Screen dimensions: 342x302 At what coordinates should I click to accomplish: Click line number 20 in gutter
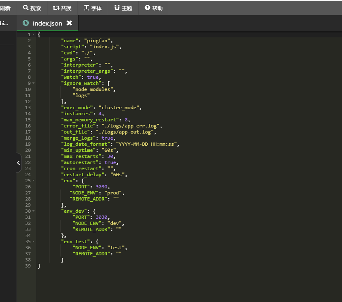click(x=28, y=150)
